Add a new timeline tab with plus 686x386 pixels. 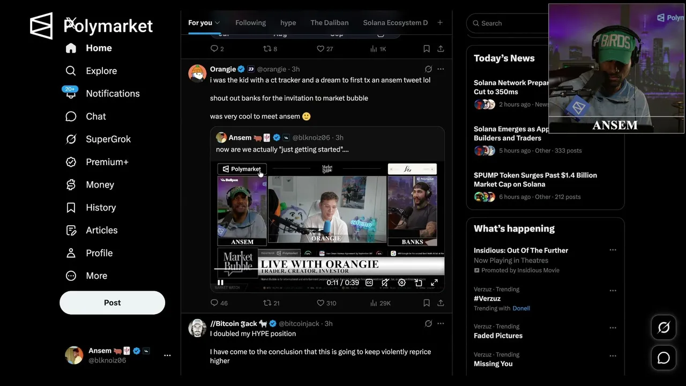tap(440, 23)
